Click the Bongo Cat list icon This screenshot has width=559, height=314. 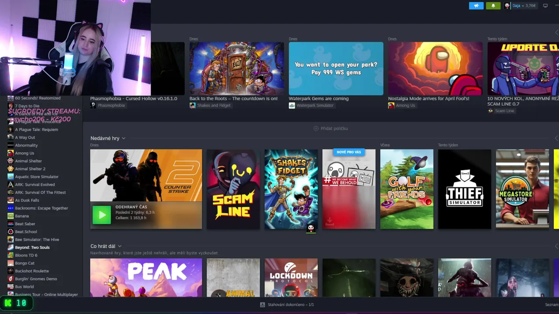[x=10, y=263]
